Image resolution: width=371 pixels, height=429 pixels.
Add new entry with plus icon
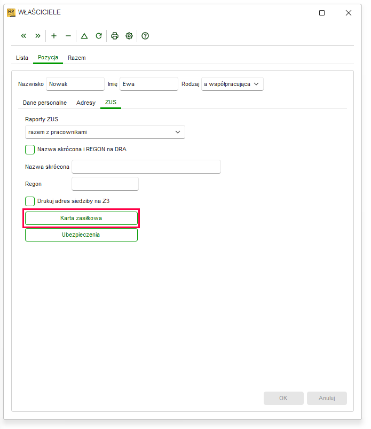[x=54, y=36]
